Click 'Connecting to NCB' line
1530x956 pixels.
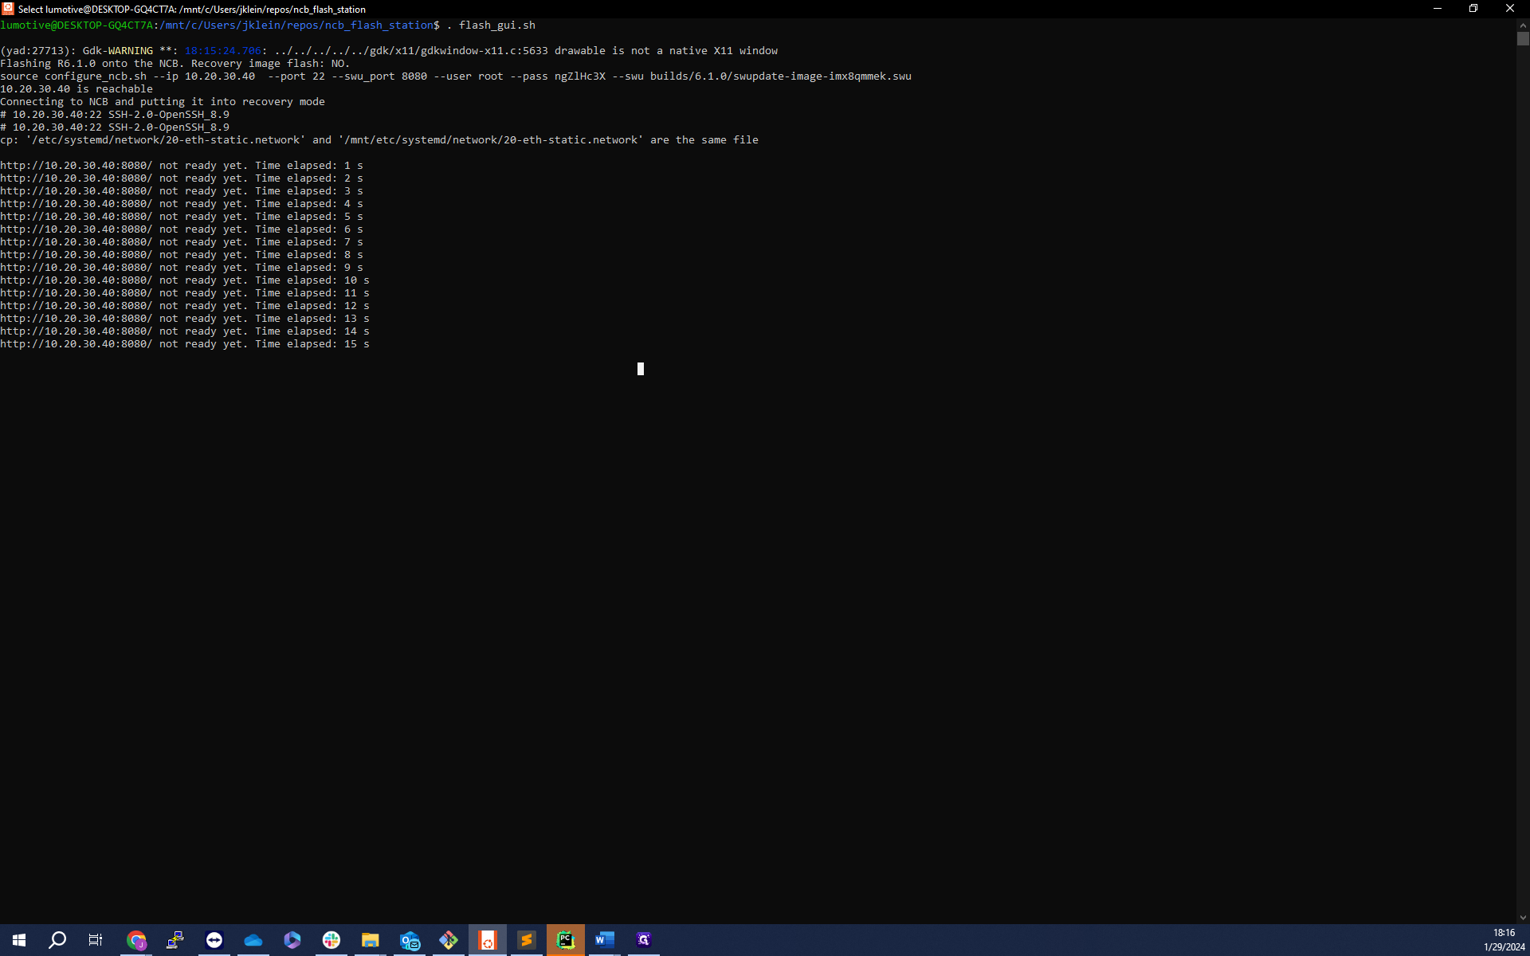click(163, 102)
